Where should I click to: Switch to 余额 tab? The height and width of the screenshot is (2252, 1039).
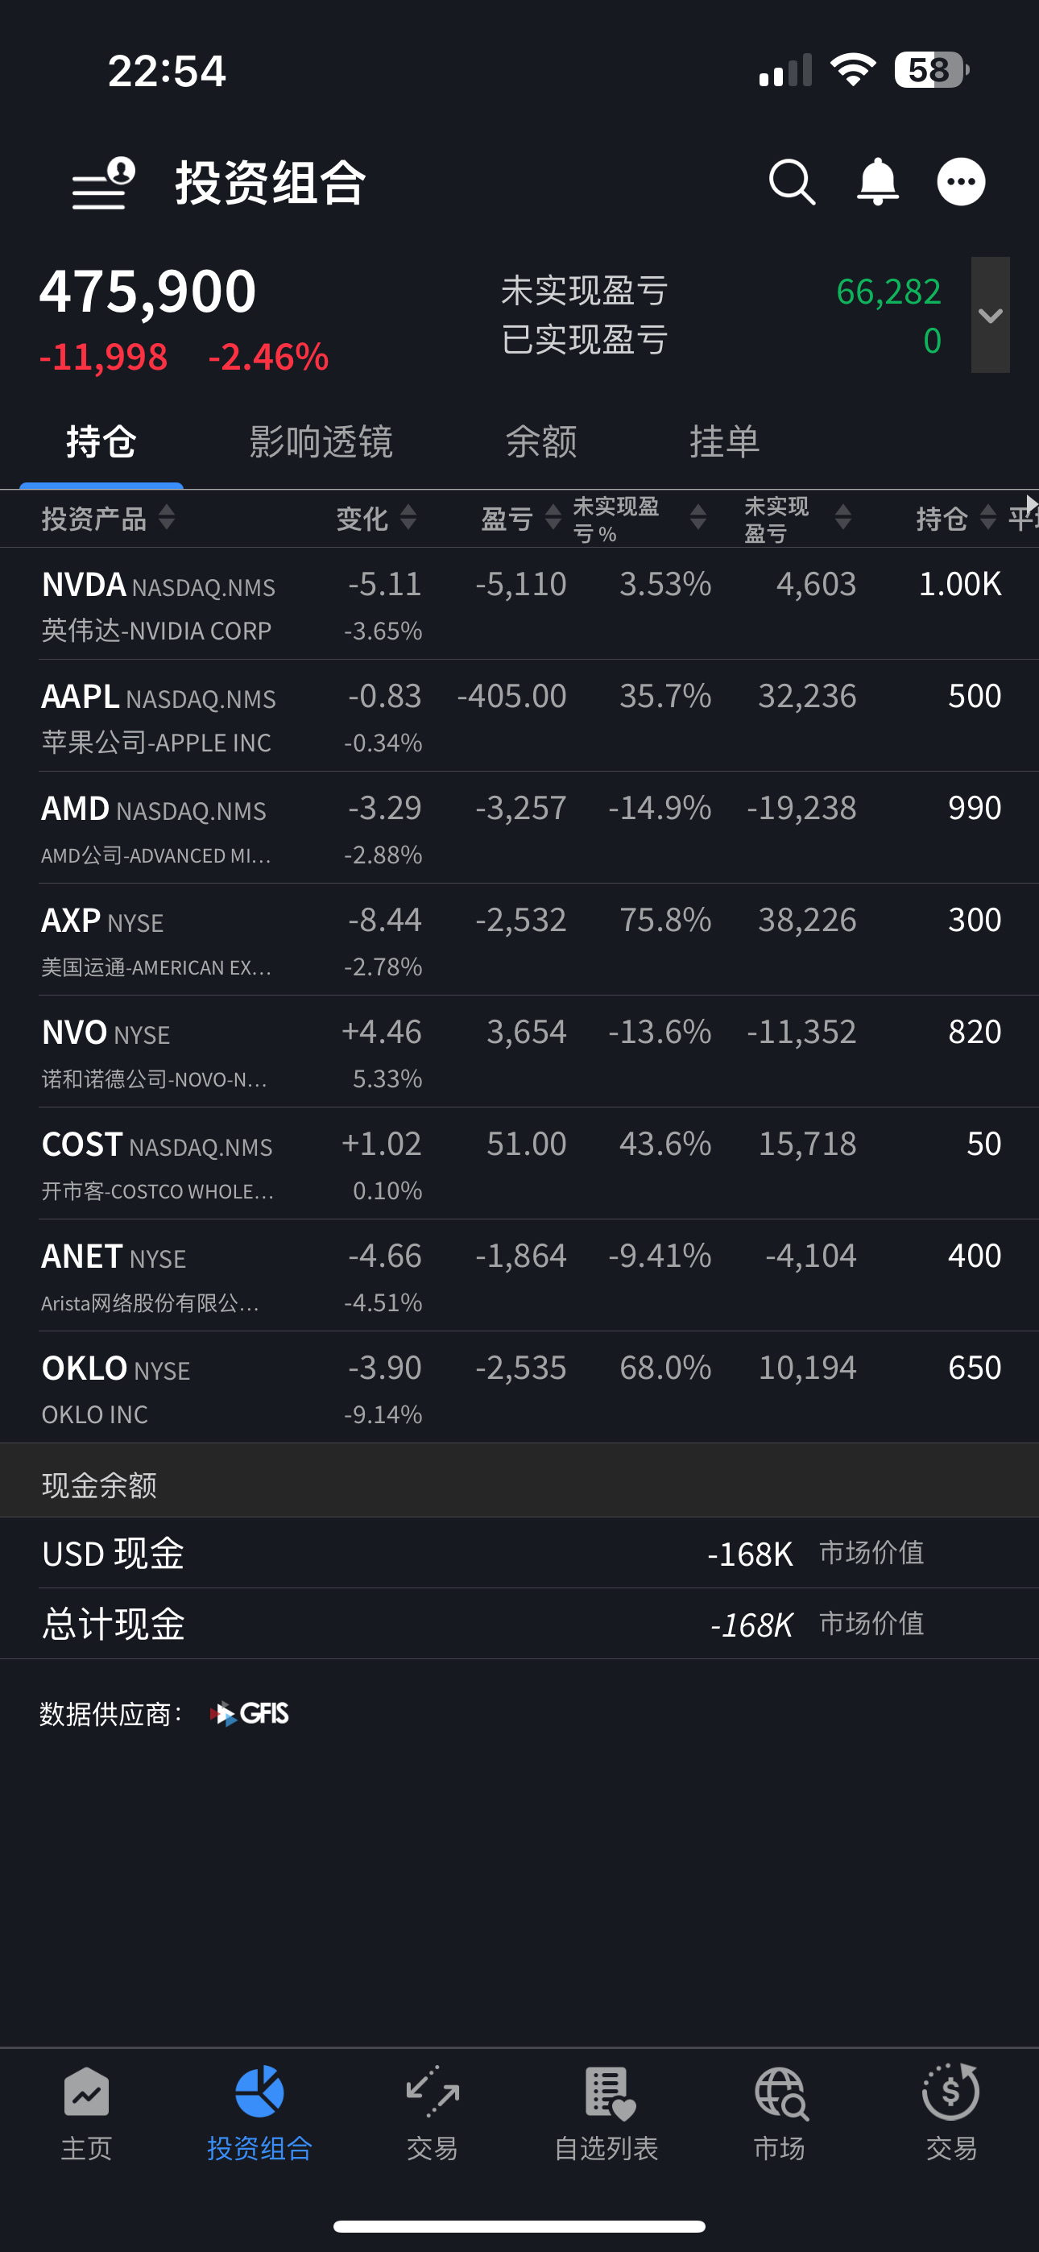pos(541,441)
